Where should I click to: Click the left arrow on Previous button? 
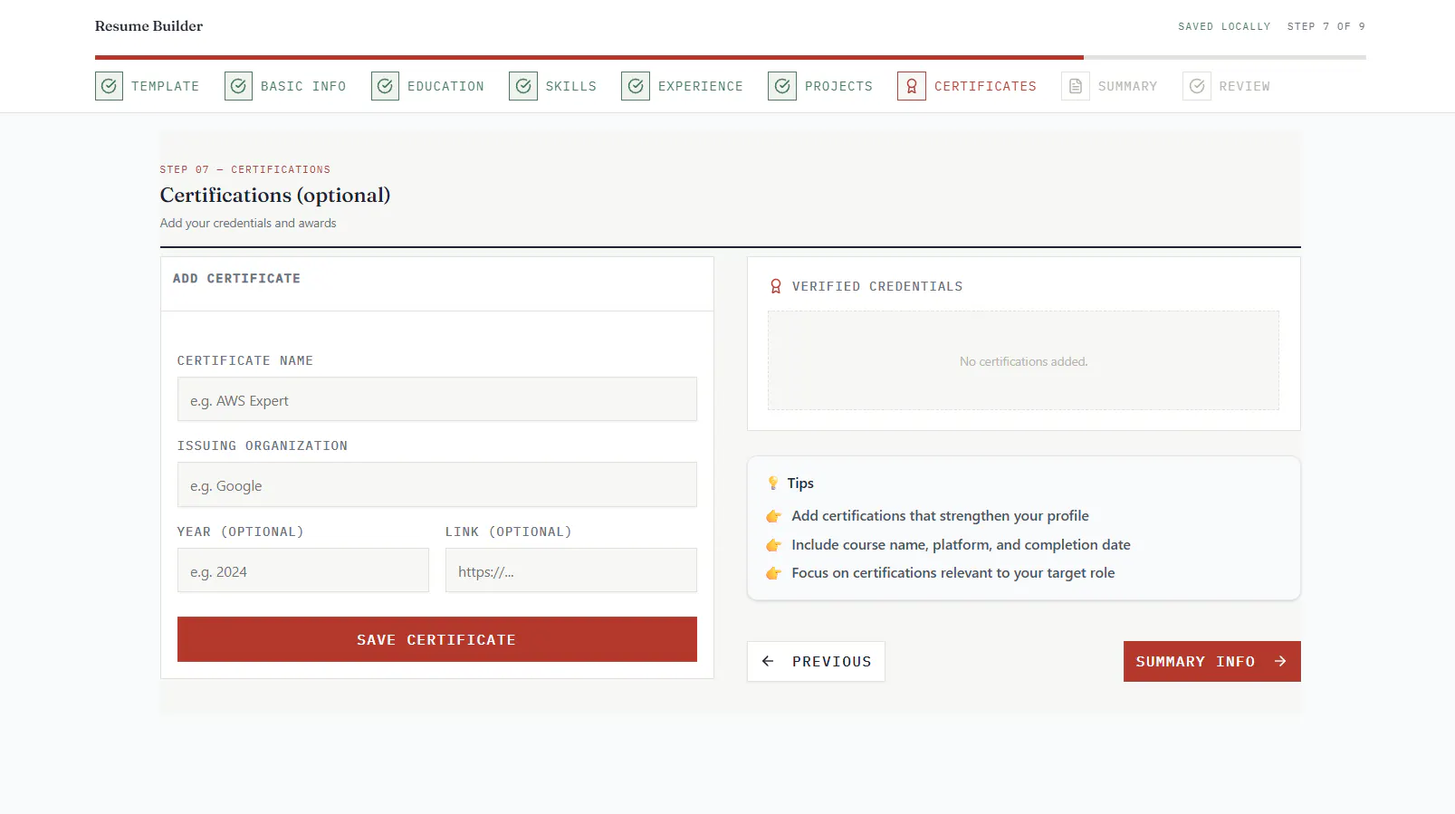point(768,662)
